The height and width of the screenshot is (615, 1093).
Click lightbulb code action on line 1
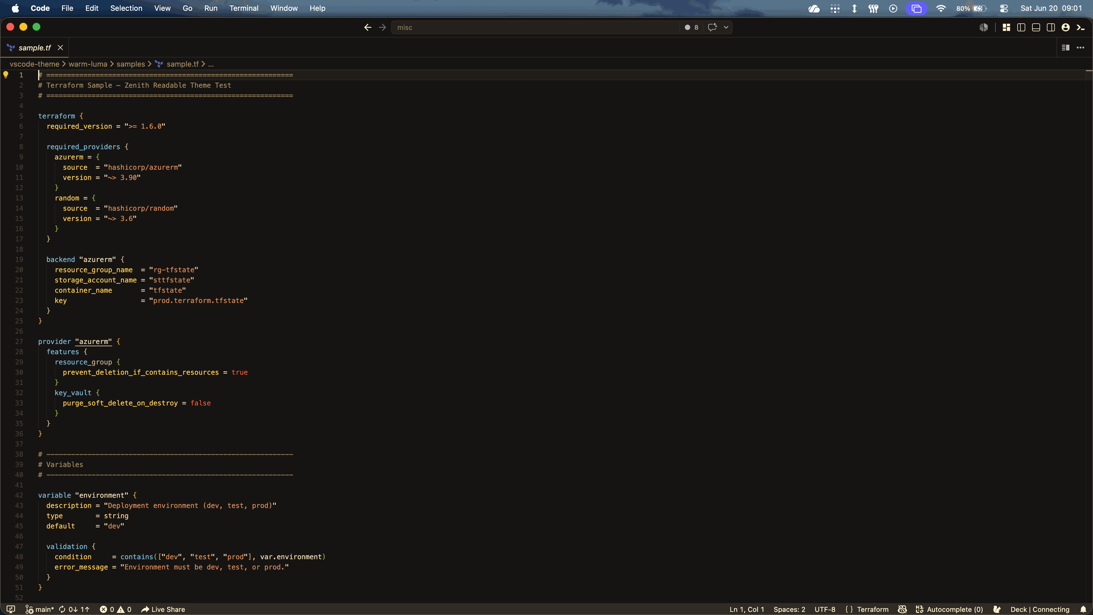[x=6, y=75]
